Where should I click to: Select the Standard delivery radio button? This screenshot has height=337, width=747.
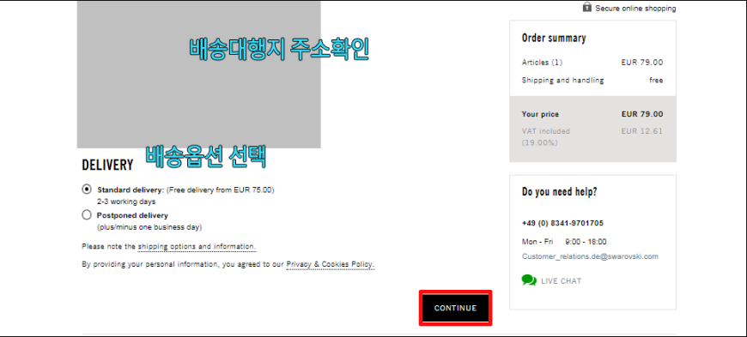coord(86,189)
